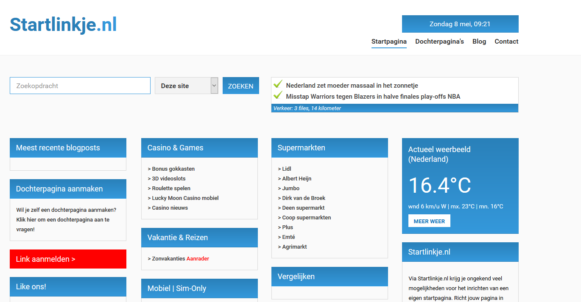Go to the Blog menu item
This screenshot has width=581, height=302.
(x=479, y=42)
